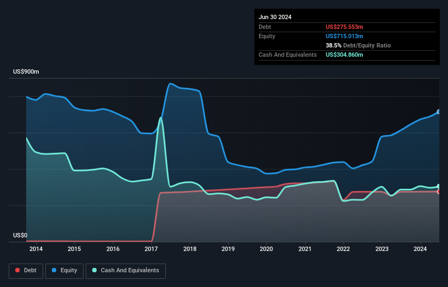Image resolution: width=448 pixels, height=287 pixels.
Task: Click the 38.5% Debt/Equity Ratio text
Action: coord(358,45)
